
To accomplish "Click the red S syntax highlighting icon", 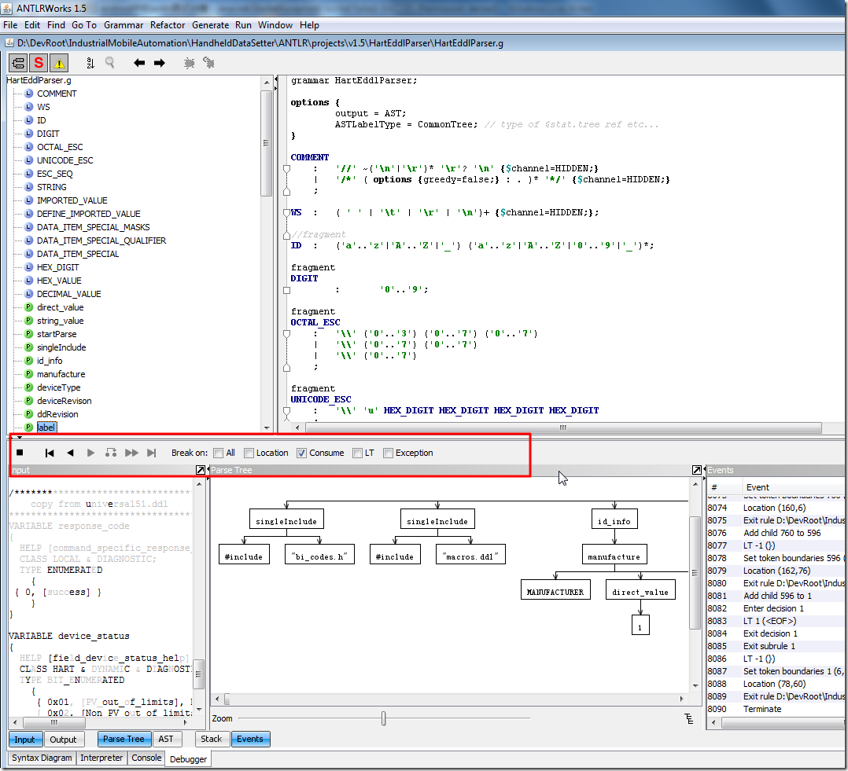I will pos(39,63).
